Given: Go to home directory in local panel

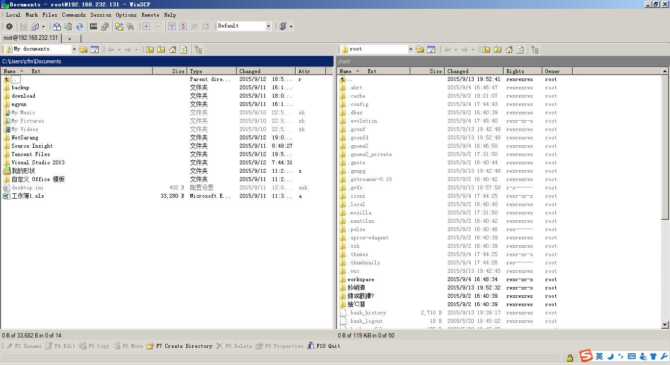Looking at the screenshot, I should [173, 50].
